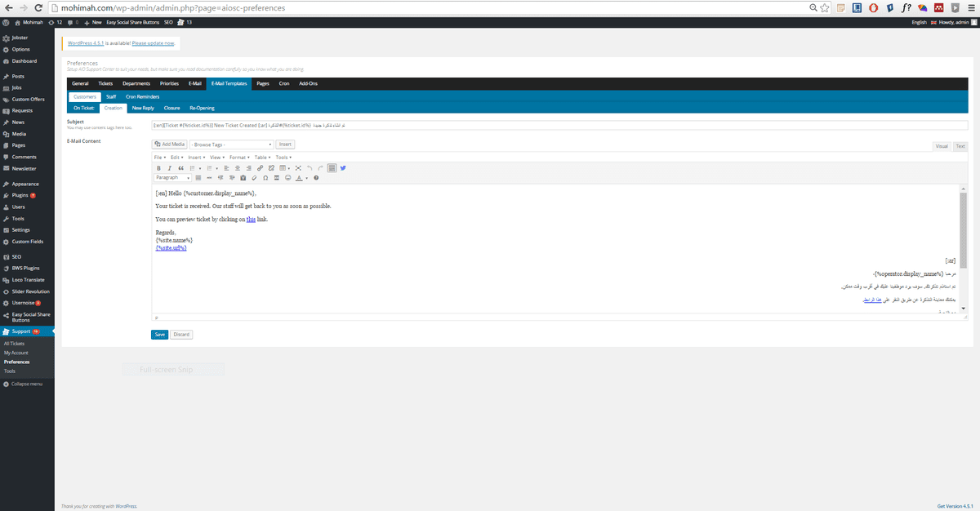Save the e-mail template
980x511 pixels.
(159, 334)
